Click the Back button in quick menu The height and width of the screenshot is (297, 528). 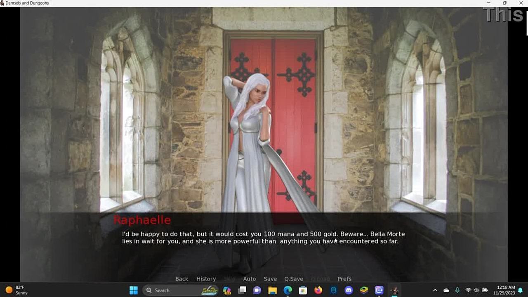[x=181, y=279]
